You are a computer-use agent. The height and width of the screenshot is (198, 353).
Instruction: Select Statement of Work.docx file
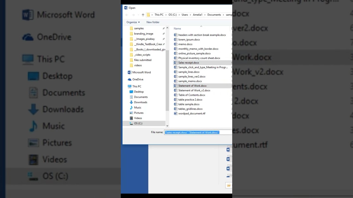[202, 86]
